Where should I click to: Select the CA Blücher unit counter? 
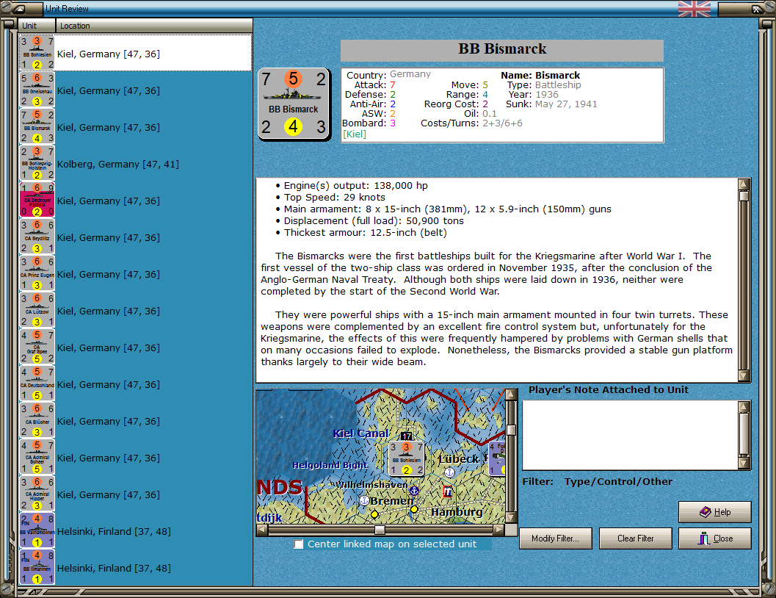point(37,419)
